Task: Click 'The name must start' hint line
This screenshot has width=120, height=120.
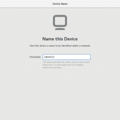Action: (66, 62)
